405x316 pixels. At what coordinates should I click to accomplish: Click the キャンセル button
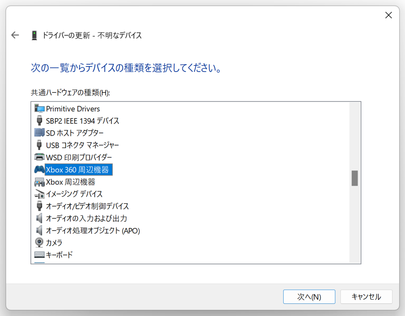pyautogui.click(x=366, y=297)
